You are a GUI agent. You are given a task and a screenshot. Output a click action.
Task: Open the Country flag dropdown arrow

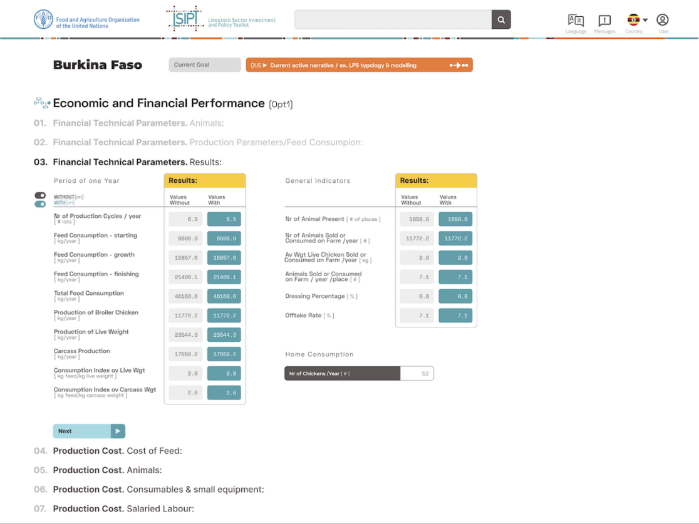tap(645, 20)
